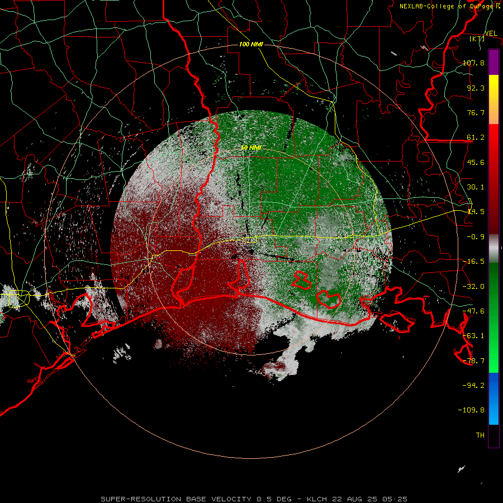503x503 pixels.
Task: Pick the blue segment of the color bar
Action: [493, 398]
